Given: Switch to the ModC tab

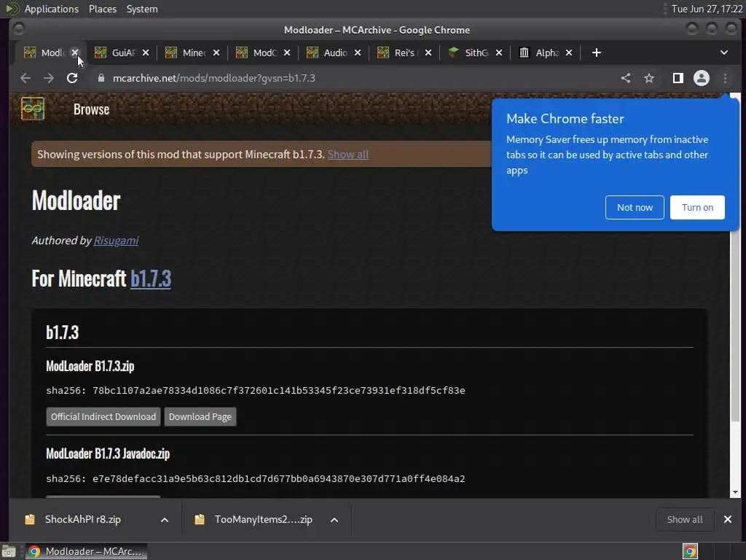Looking at the screenshot, I should (259, 52).
